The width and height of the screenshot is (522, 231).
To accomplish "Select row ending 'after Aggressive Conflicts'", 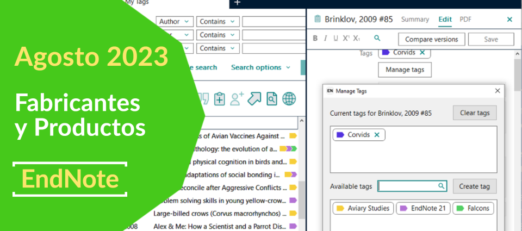I will click(x=233, y=188).
